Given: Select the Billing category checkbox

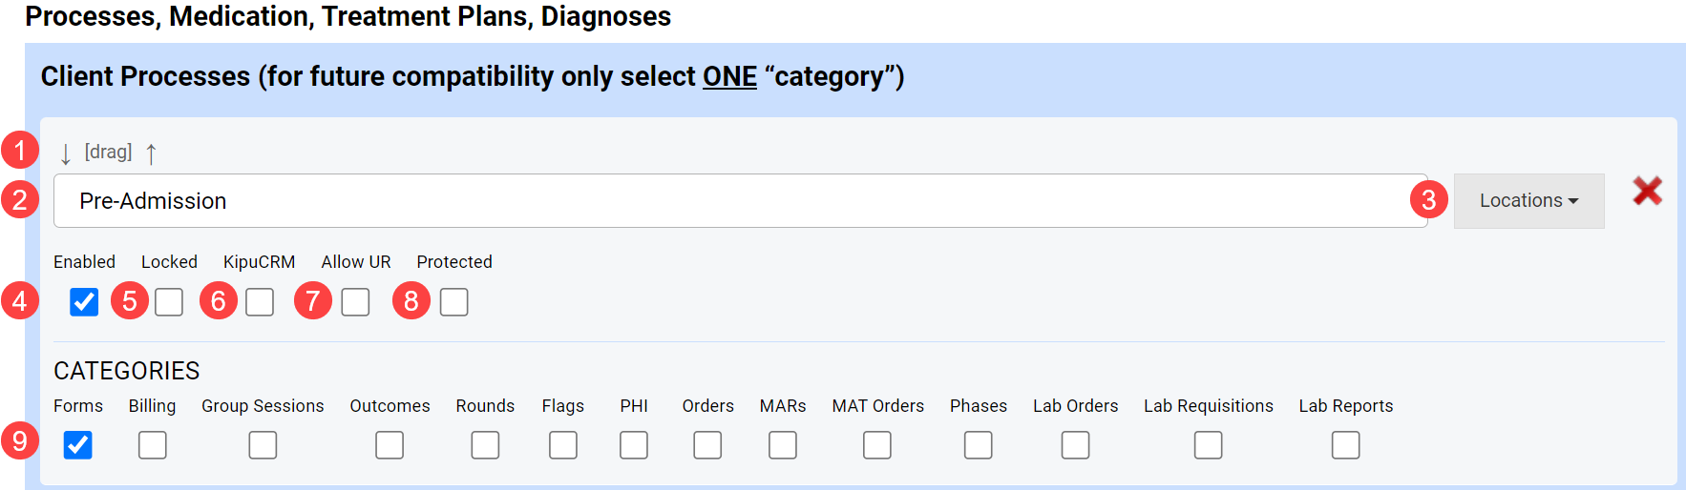Looking at the screenshot, I should 153,445.
